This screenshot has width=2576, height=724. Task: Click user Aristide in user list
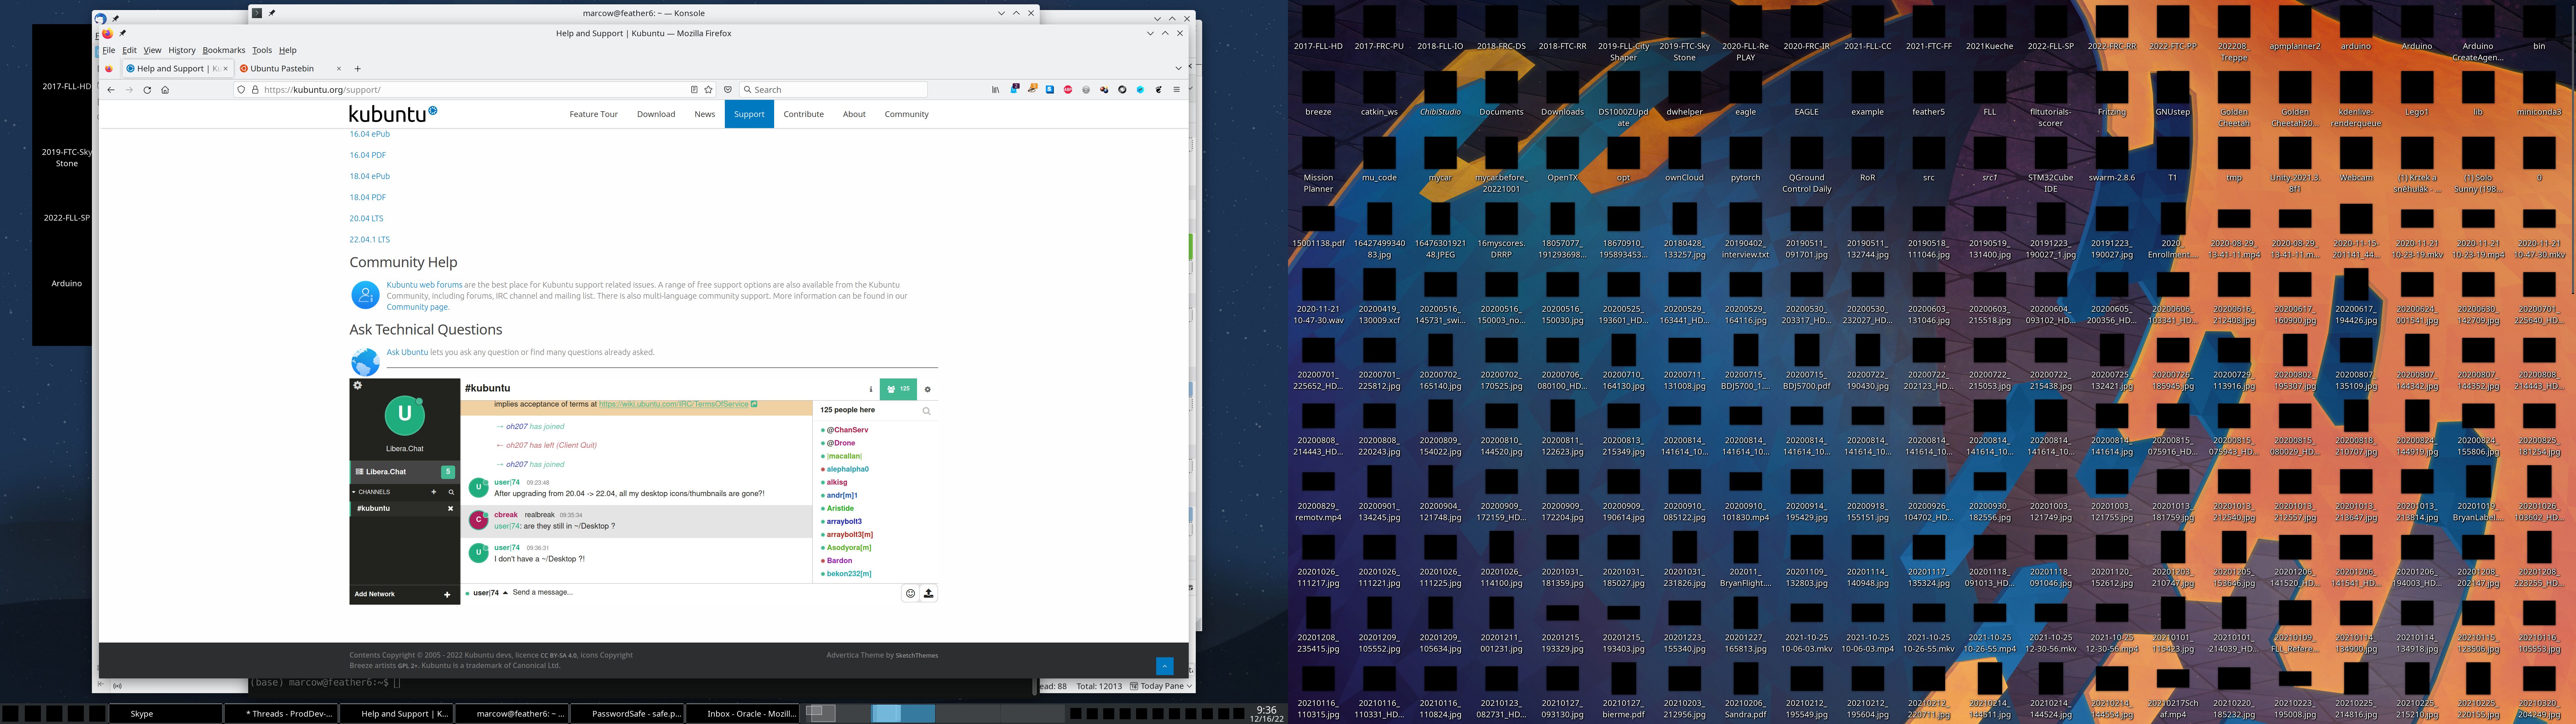(x=840, y=509)
